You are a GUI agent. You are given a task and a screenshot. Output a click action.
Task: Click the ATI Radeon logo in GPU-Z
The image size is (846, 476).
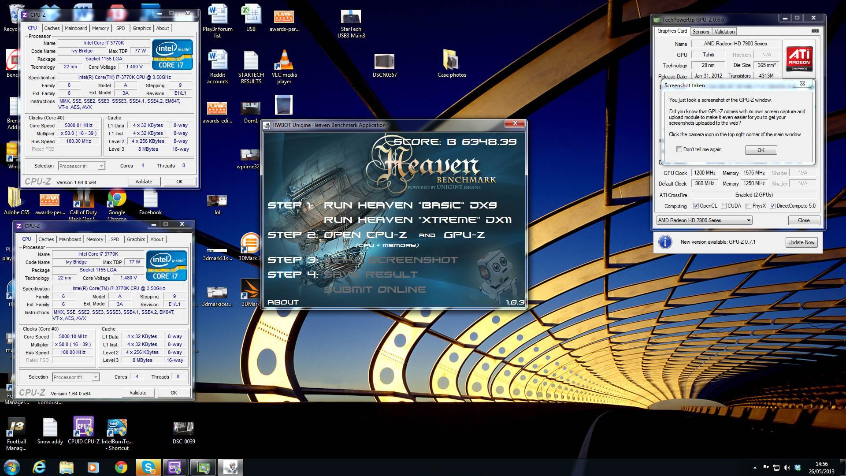[x=799, y=59]
